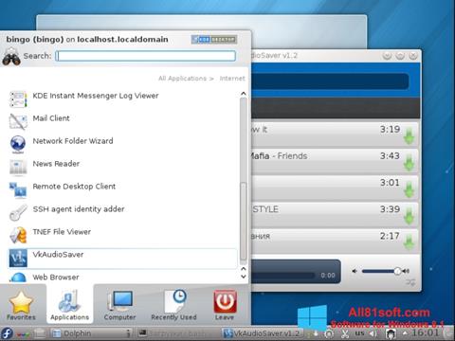Viewport: 455px width, 341px height.
Task: Open the Computer tab
Action: 119,305
